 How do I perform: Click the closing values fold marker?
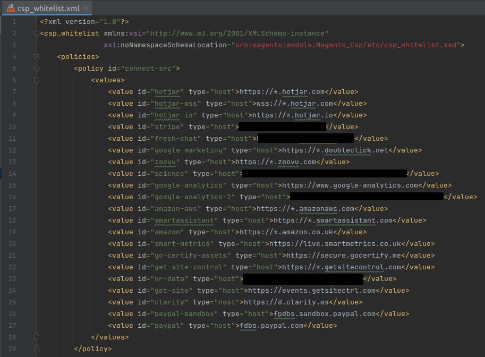(37, 337)
